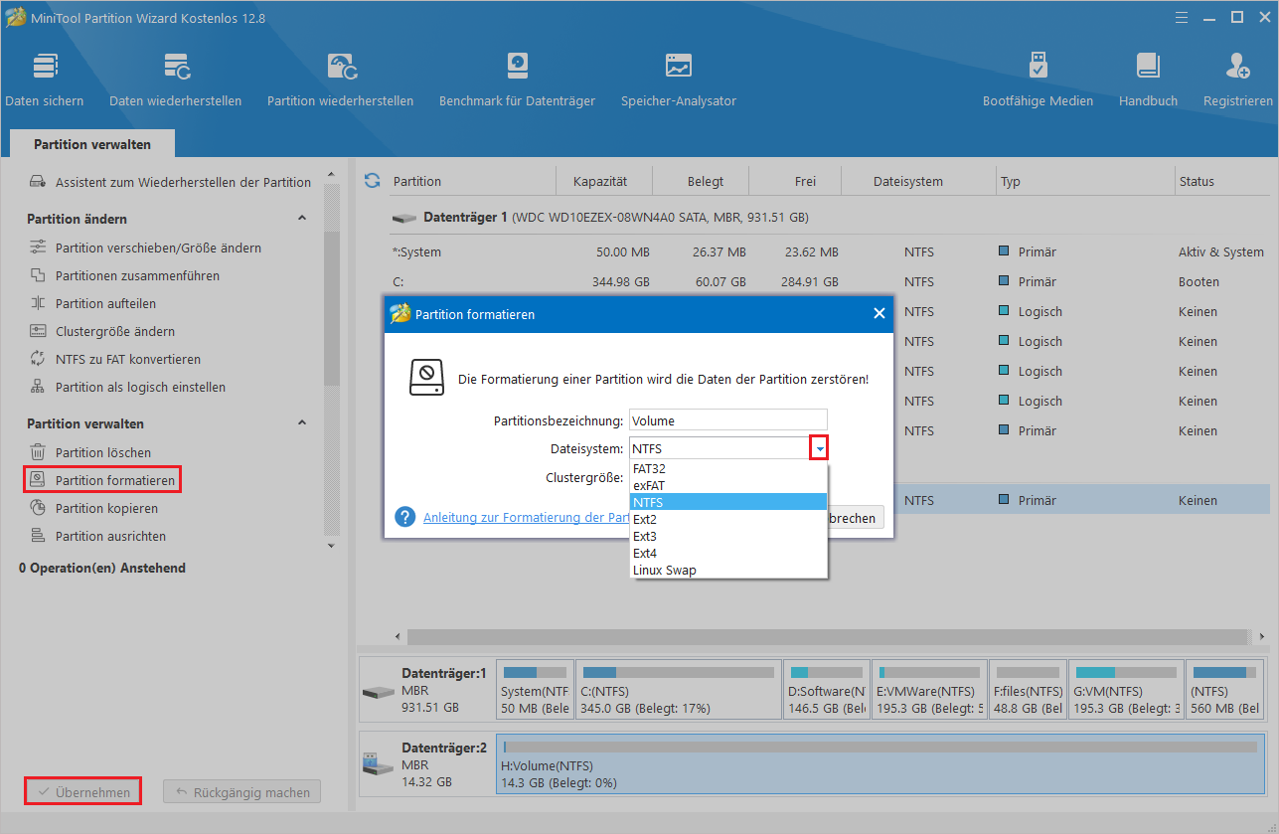Choose Clustergröße ändern
This screenshot has width=1279, height=834.
[102, 331]
